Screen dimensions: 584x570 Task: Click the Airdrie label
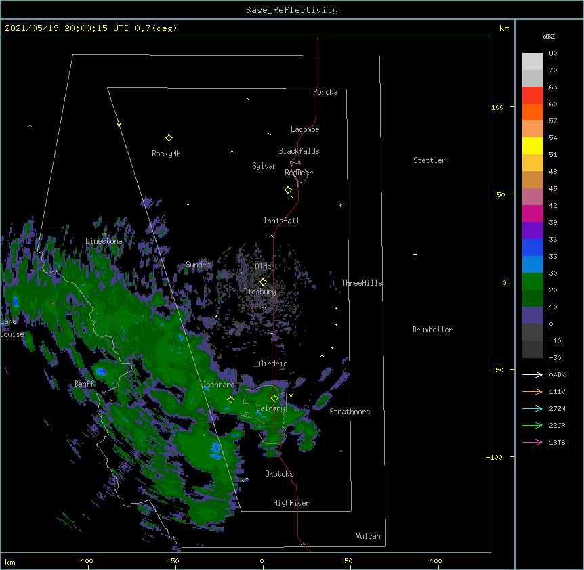coord(273,364)
